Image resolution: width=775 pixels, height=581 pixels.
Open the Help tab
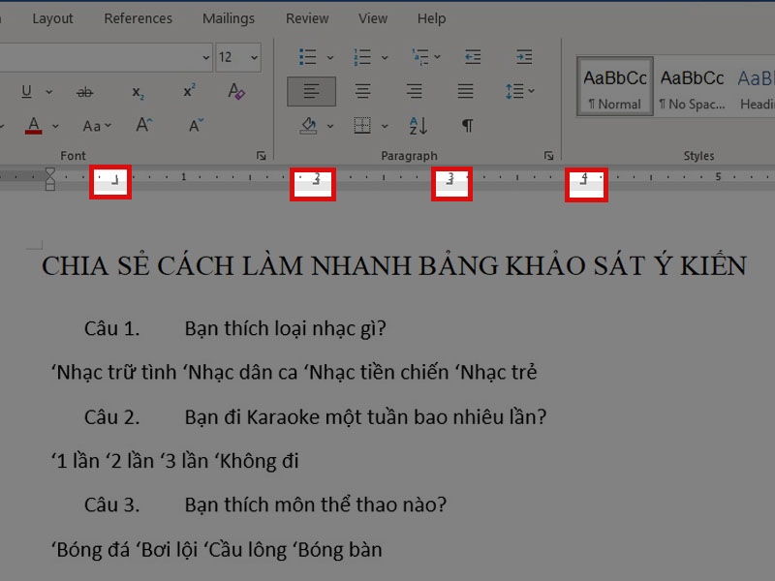tap(431, 18)
